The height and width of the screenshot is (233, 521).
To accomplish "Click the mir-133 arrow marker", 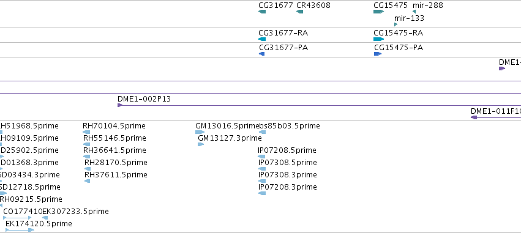I will pos(395,24).
